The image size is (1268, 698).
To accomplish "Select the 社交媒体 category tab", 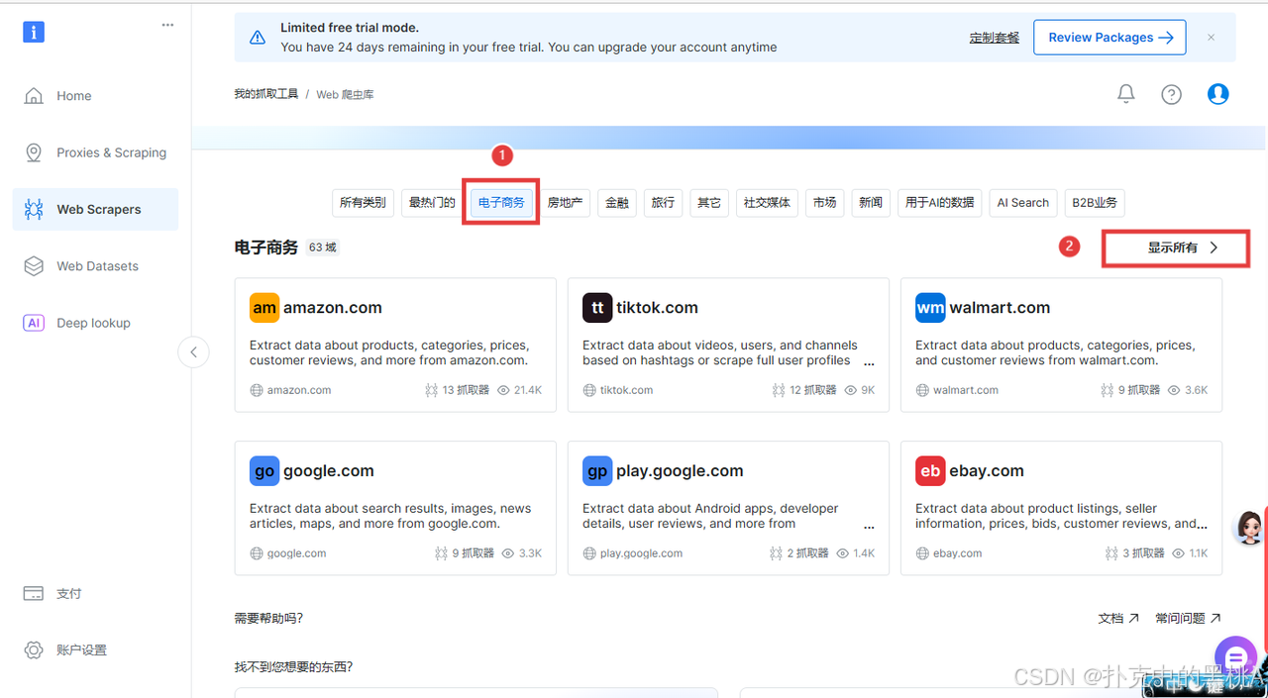I will click(767, 203).
